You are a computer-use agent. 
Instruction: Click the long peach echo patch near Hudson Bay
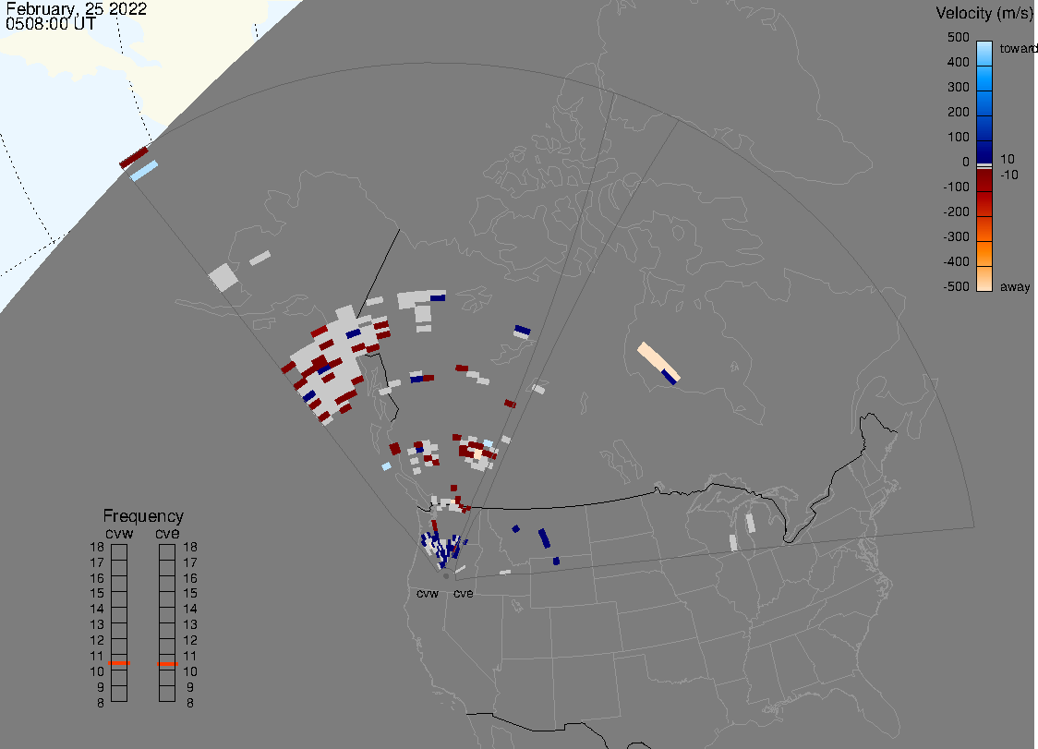point(657,361)
